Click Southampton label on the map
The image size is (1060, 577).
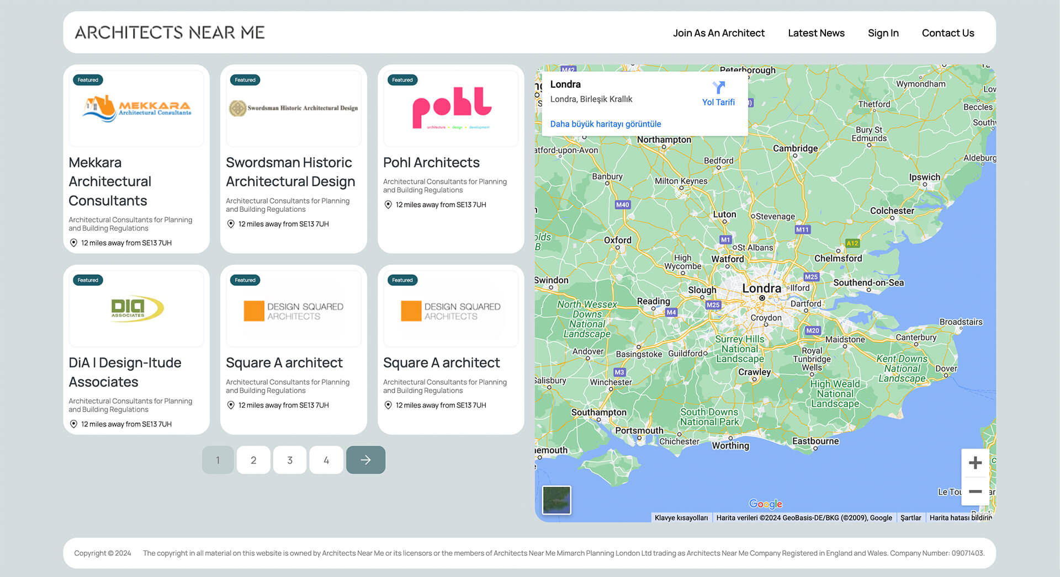point(598,412)
